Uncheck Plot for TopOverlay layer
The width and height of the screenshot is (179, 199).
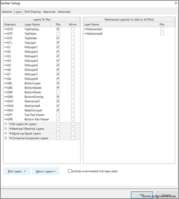tap(58, 29)
